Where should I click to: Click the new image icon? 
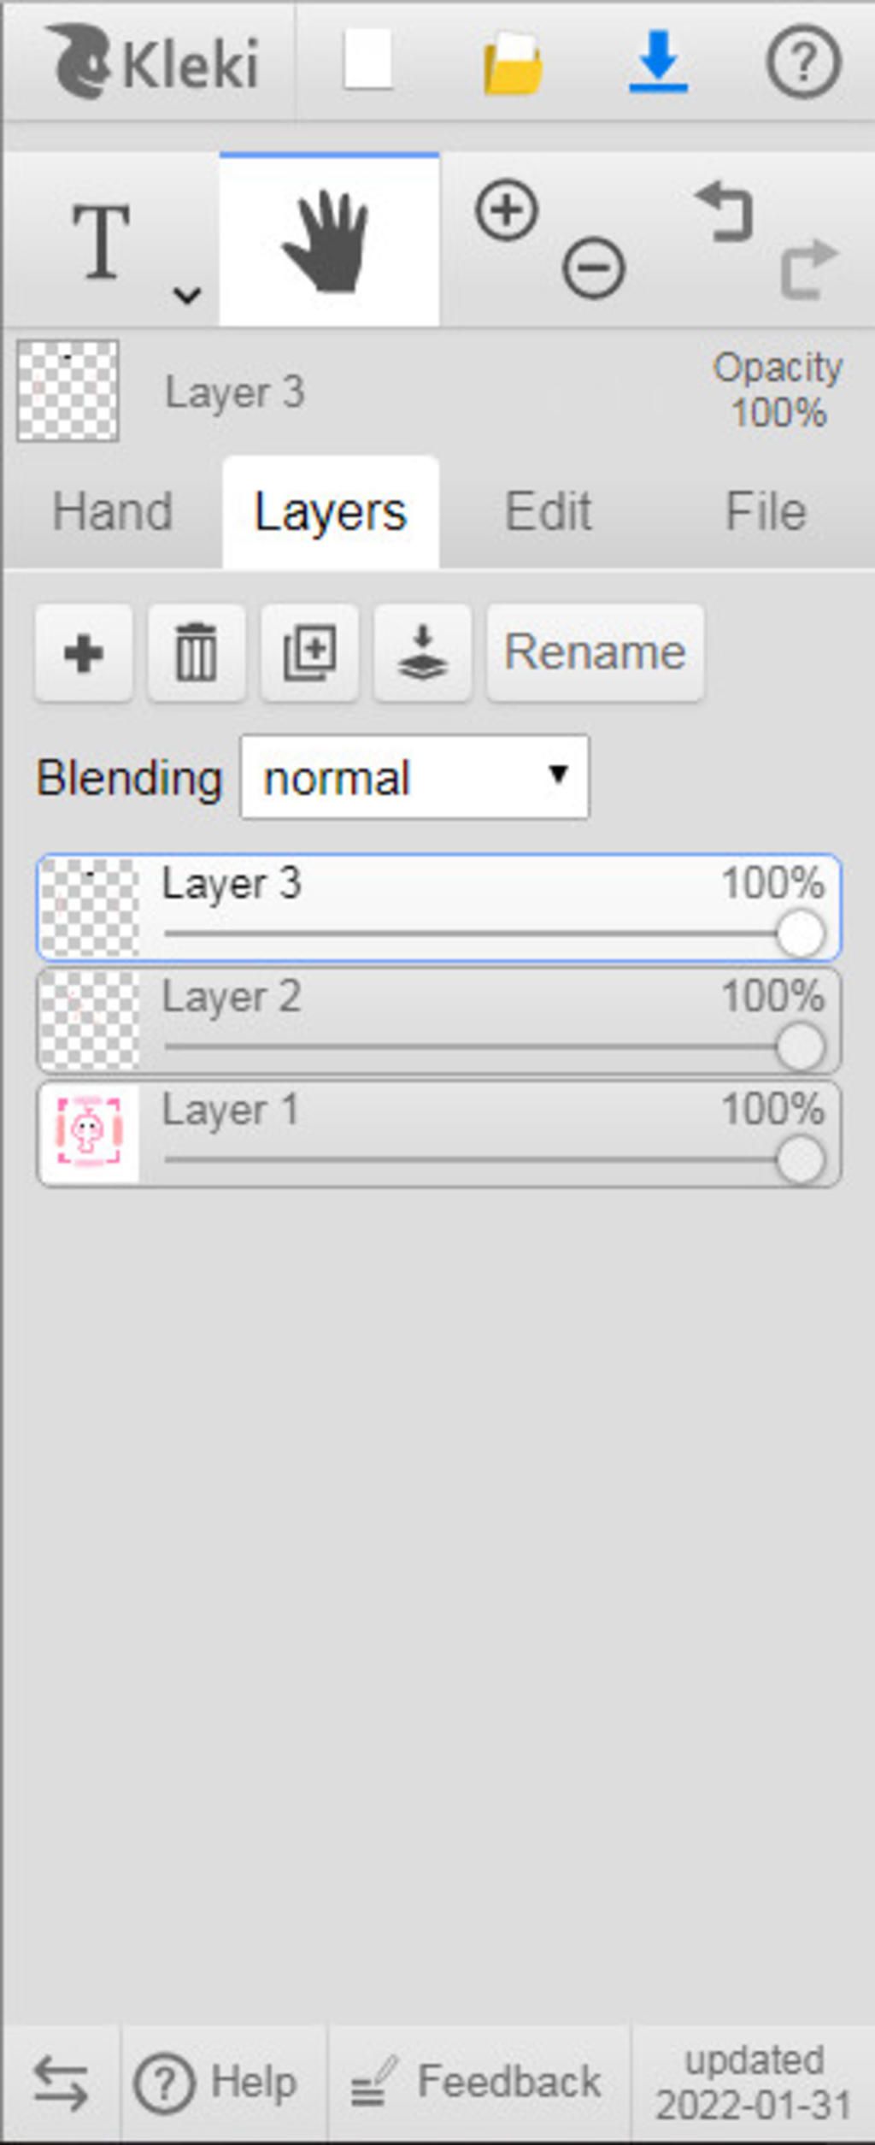tap(367, 61)
